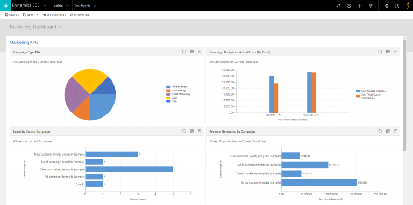Viewport: 413px width, 205px height.
Task: Refresh Leads by Source Campaign chart
Action: click(184, 131)
